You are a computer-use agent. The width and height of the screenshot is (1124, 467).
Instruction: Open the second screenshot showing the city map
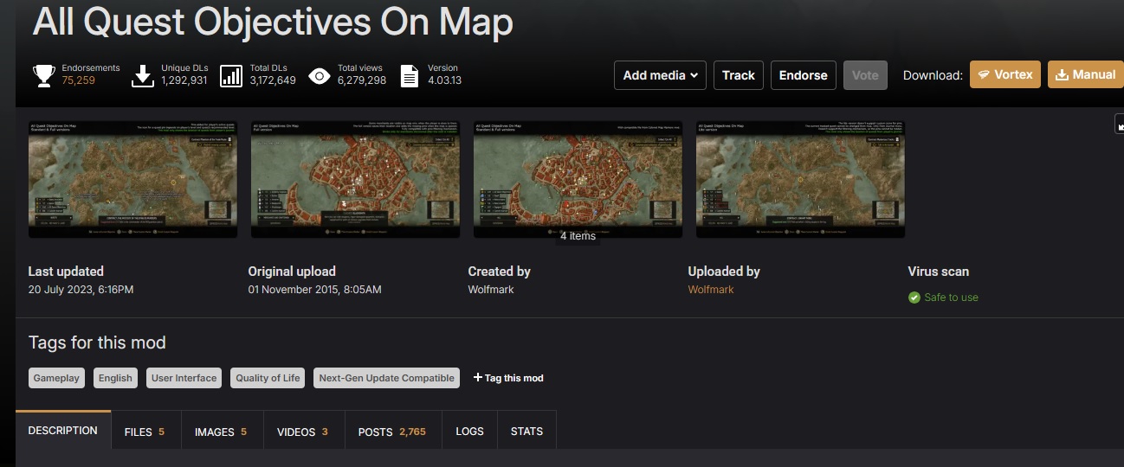pos(355,179)
